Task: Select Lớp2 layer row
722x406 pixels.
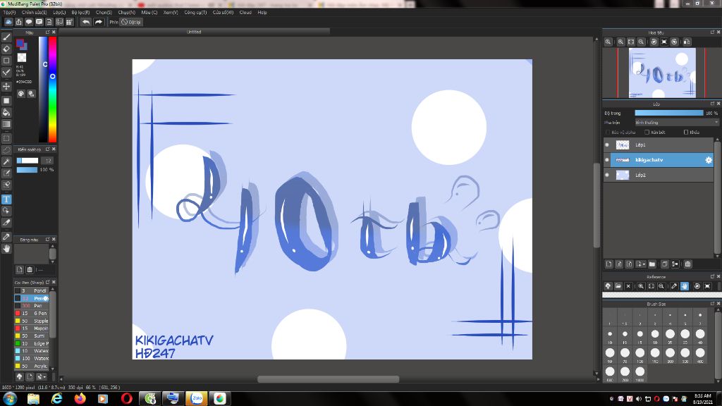Action: click(x=659, y=175)
